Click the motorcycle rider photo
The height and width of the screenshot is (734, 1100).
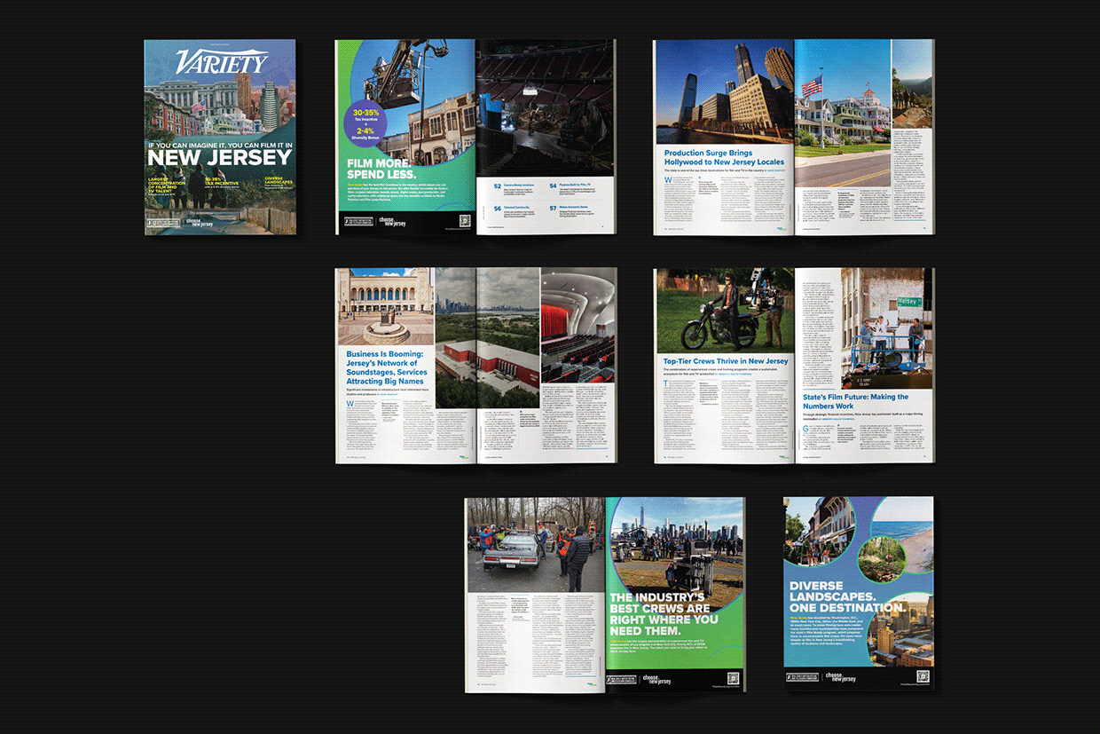[x=725, y=311]
